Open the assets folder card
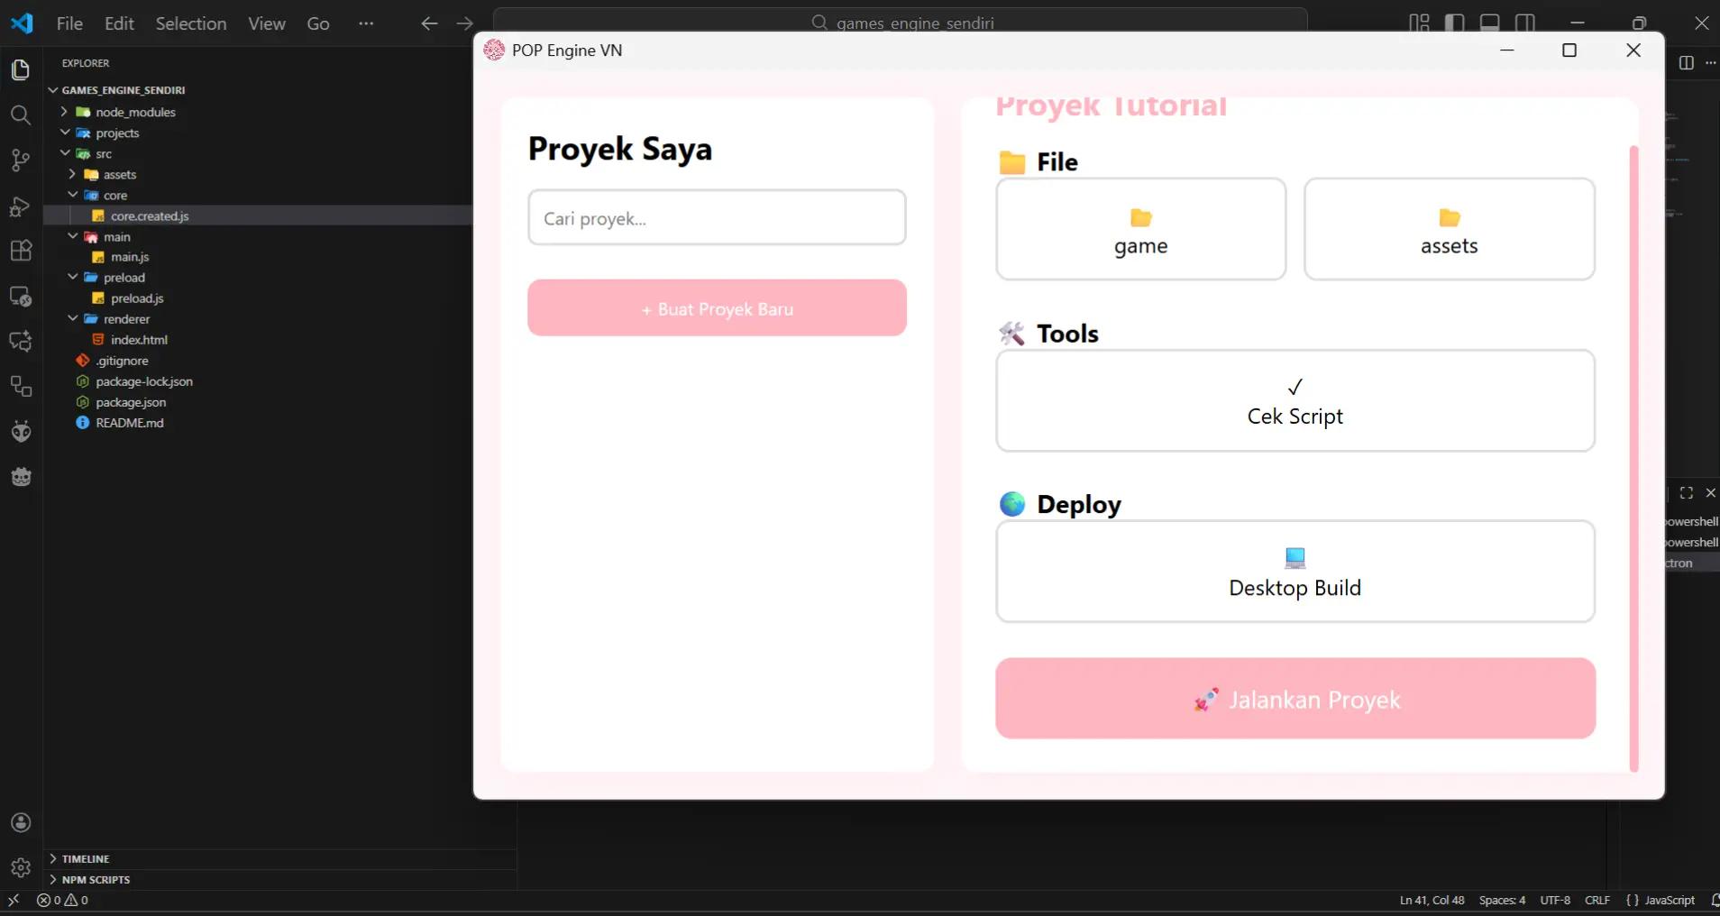 click(x=1449, y=229)
